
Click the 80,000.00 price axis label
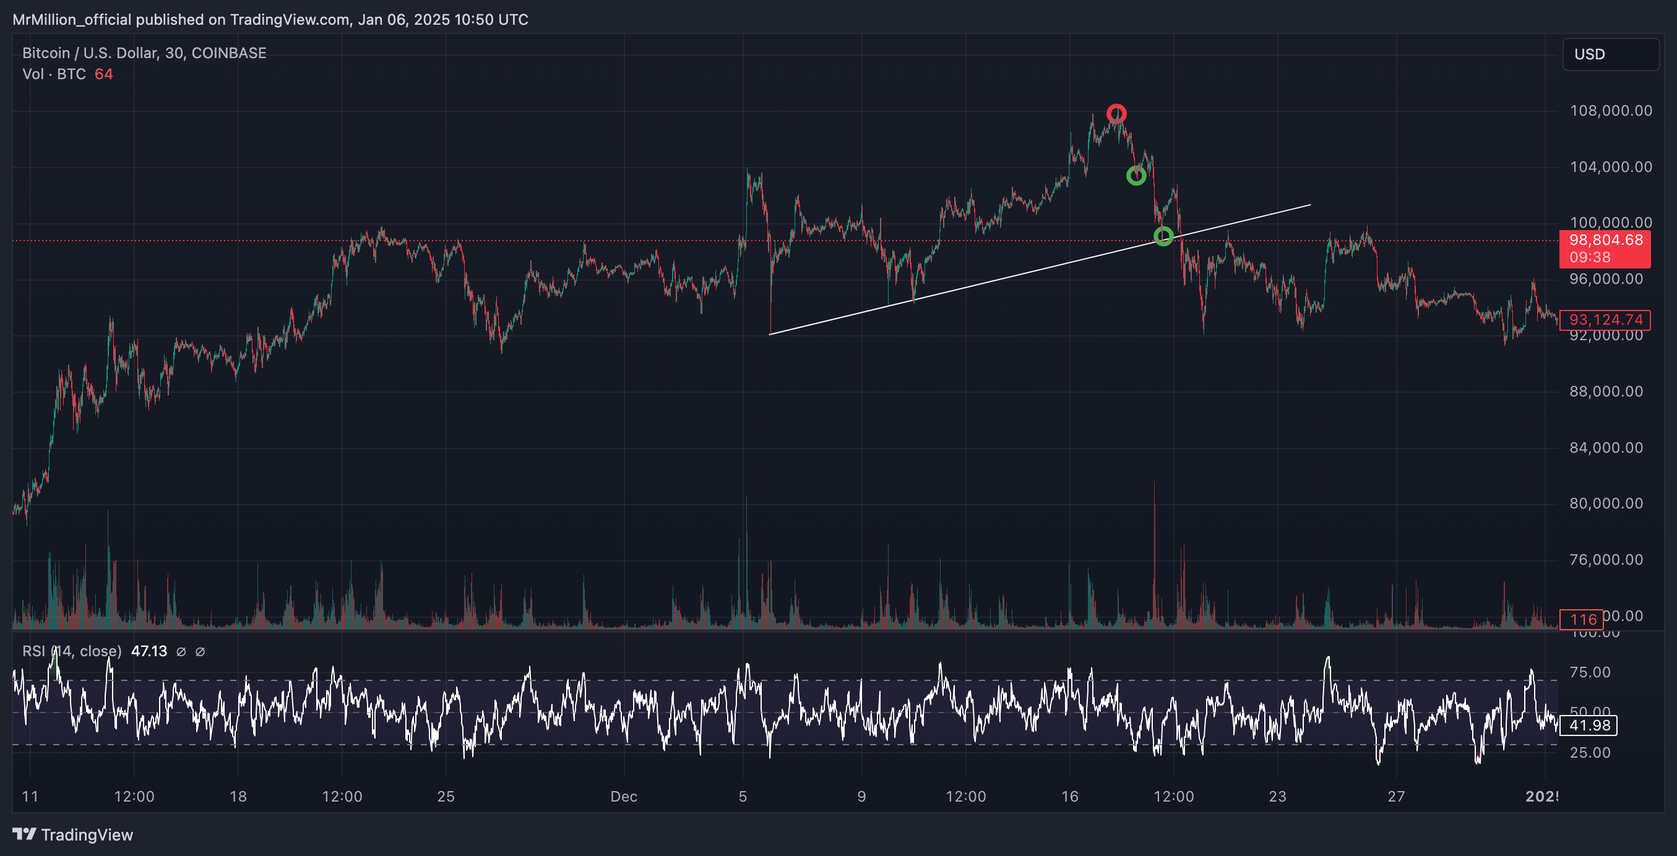(x=1606, y=503)
